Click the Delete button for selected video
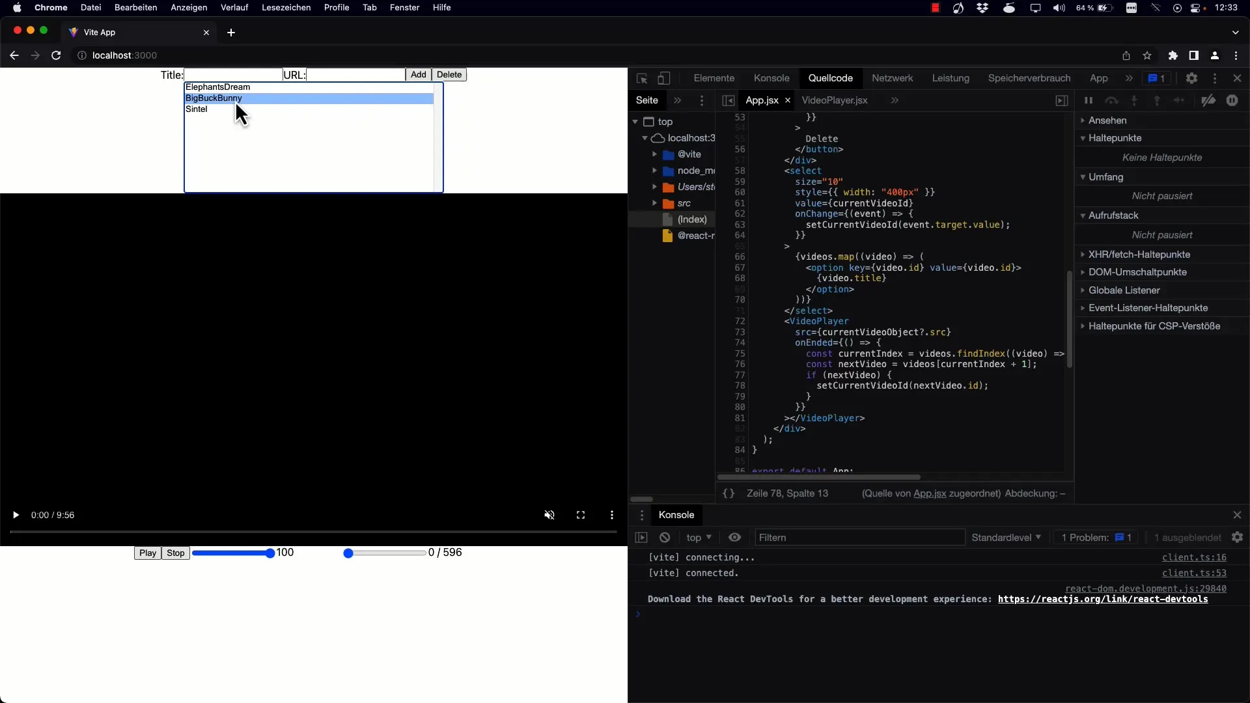Viewport: 1250px width, 703px height. pos(450,75)
